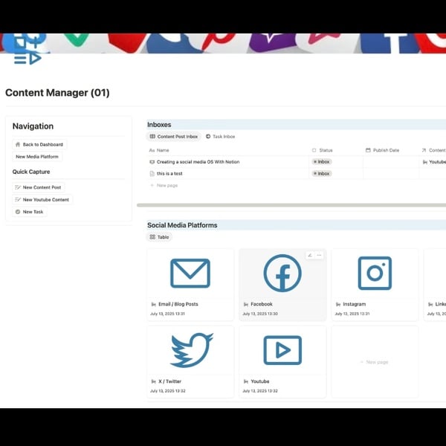Click the gallery icon on the Table view tab
Viewport: 446px width, 446px height.
point(152,237)
